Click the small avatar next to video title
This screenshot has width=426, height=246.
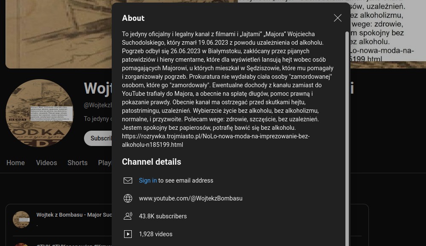pos(21,220)
